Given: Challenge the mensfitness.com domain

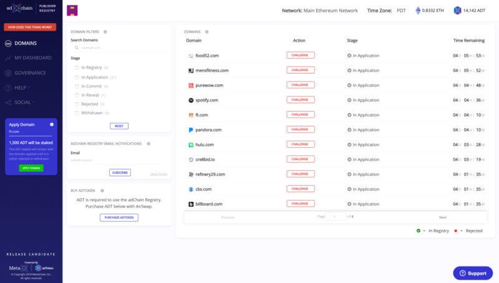Looking at the screenshot, I should pos(301,70).
